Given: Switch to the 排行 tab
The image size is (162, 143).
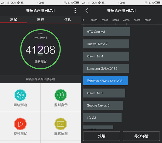Looking at the screenshot, I should click(x=40, y=20).
